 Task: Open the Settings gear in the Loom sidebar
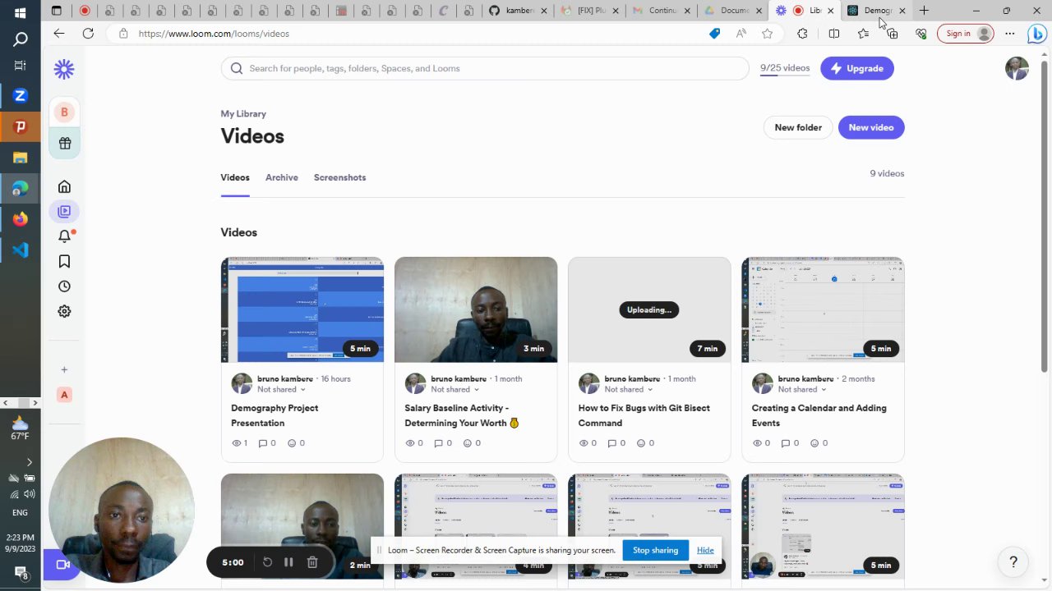pos(64,311)
